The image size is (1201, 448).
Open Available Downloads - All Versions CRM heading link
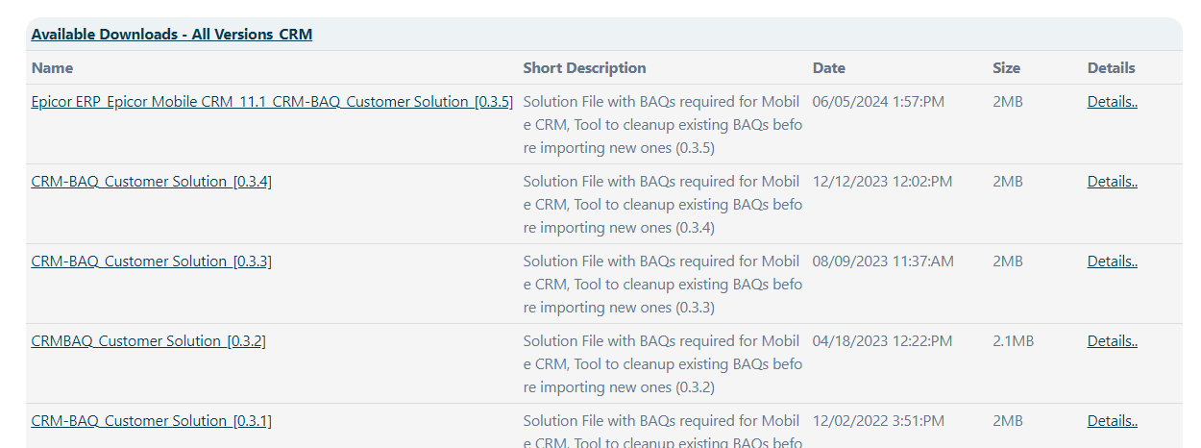click(172, 35)
